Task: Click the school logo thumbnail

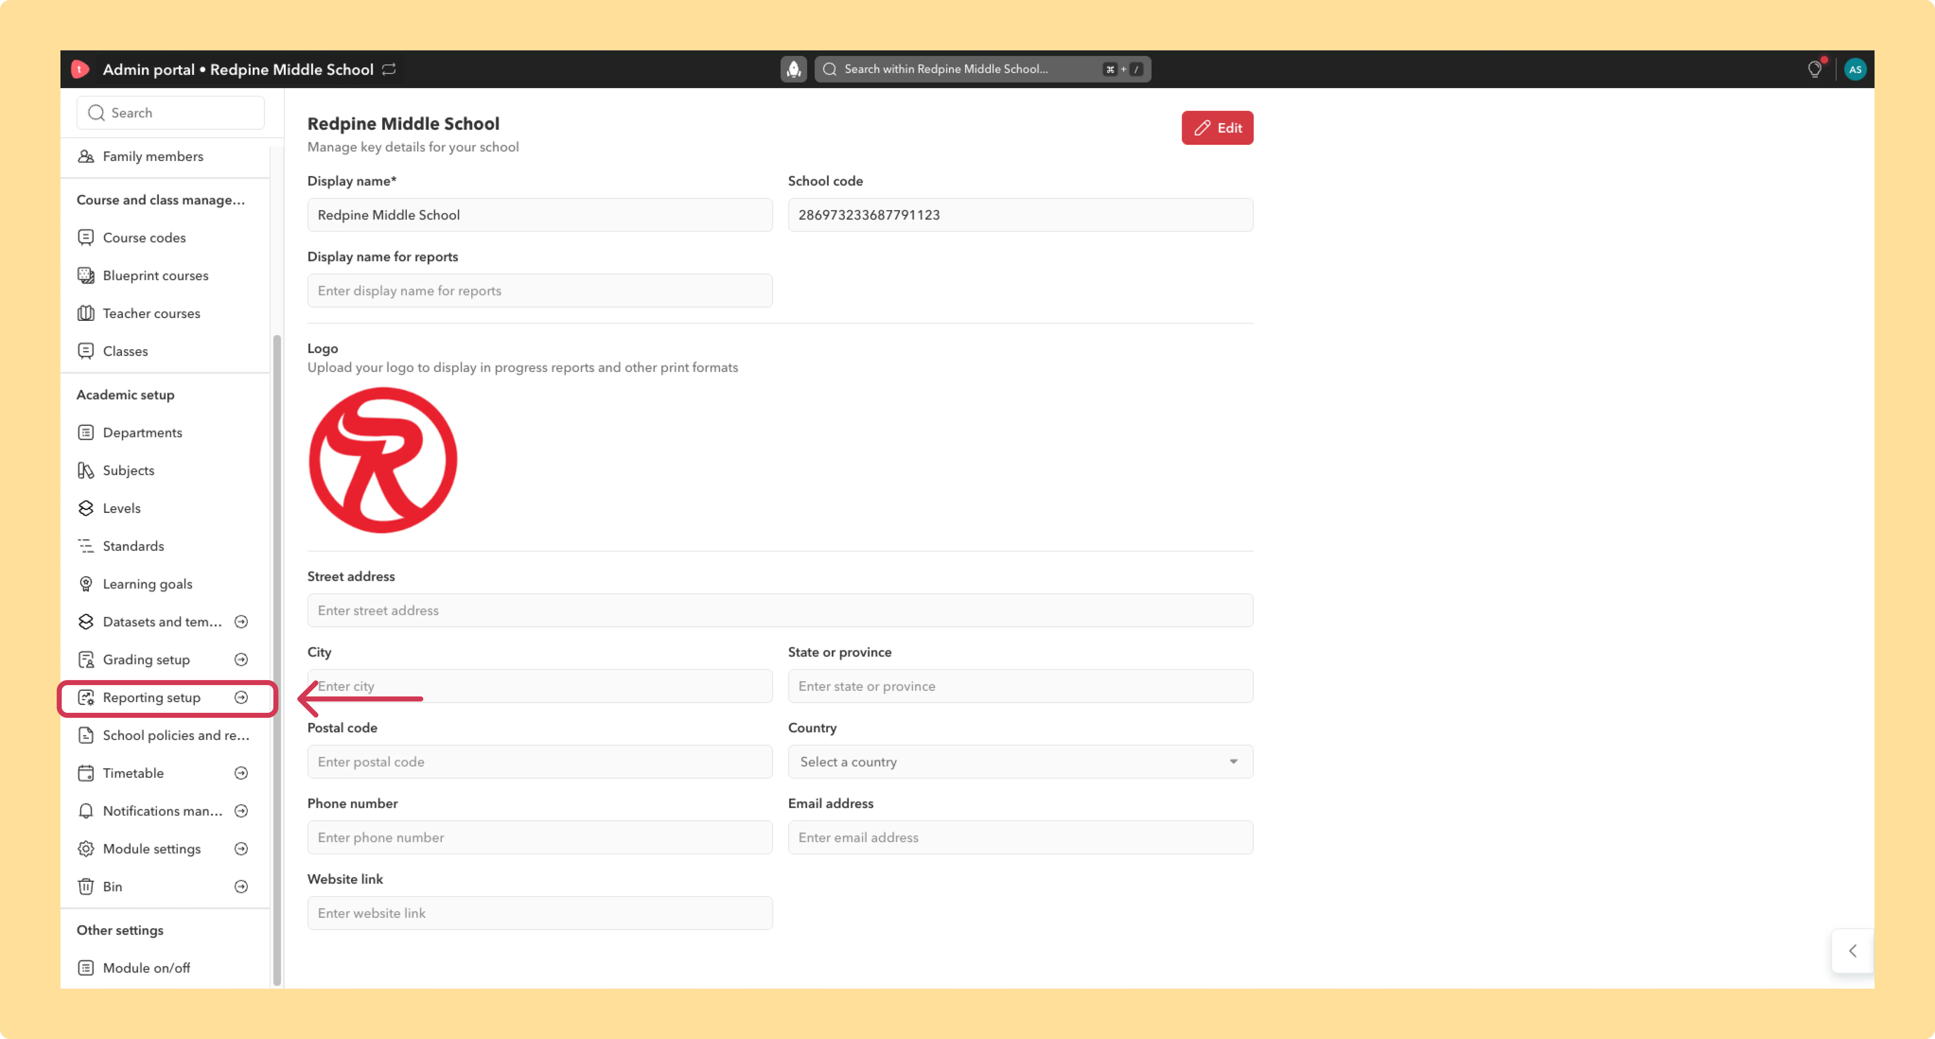Action: click(x=383, y=460)
